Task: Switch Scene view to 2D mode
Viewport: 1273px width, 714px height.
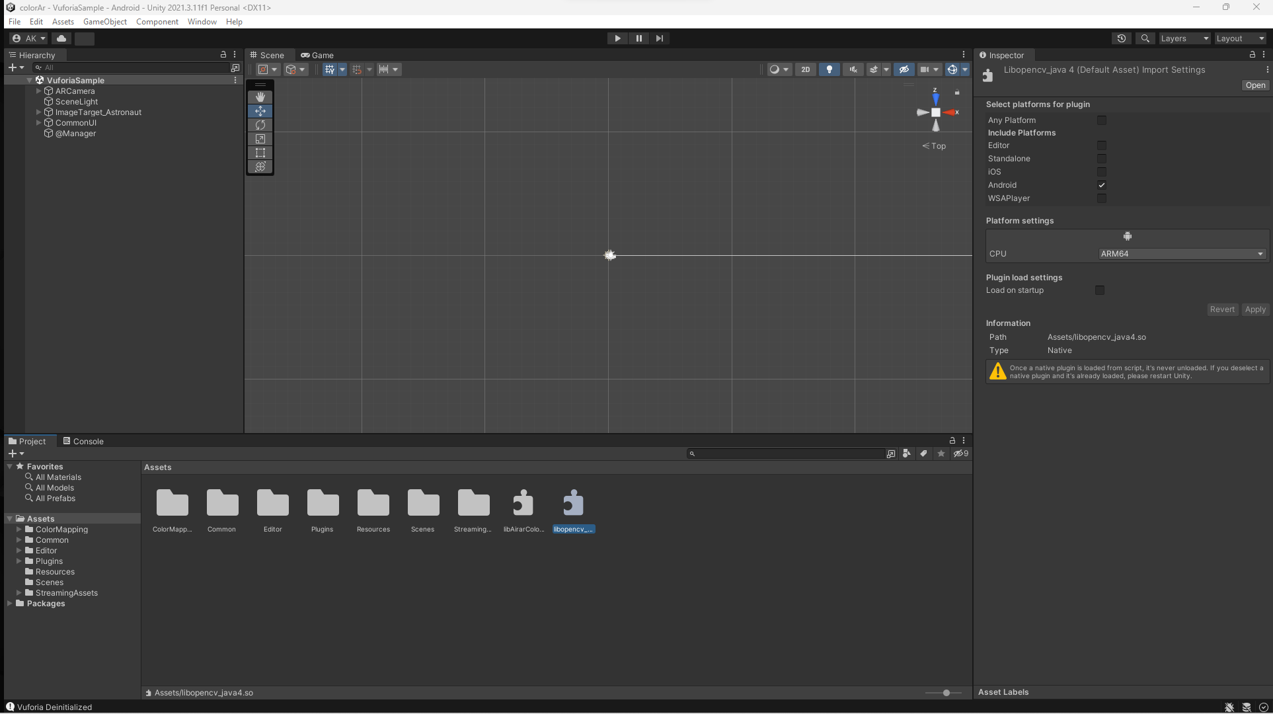Action: click(806, 69)
